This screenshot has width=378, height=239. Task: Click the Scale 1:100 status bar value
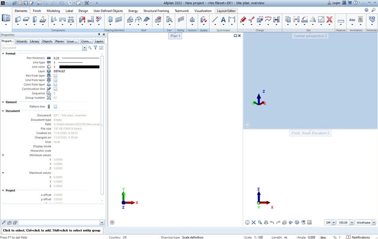tap(258, 237)
